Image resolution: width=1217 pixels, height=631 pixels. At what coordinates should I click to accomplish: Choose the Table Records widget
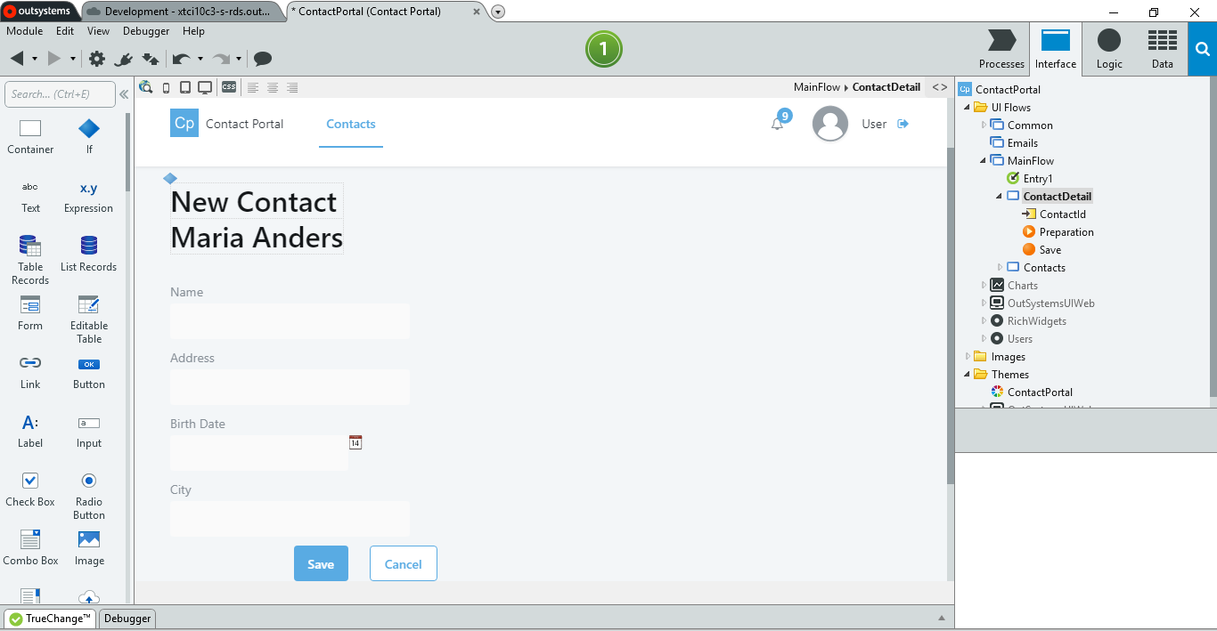(30, 260)
